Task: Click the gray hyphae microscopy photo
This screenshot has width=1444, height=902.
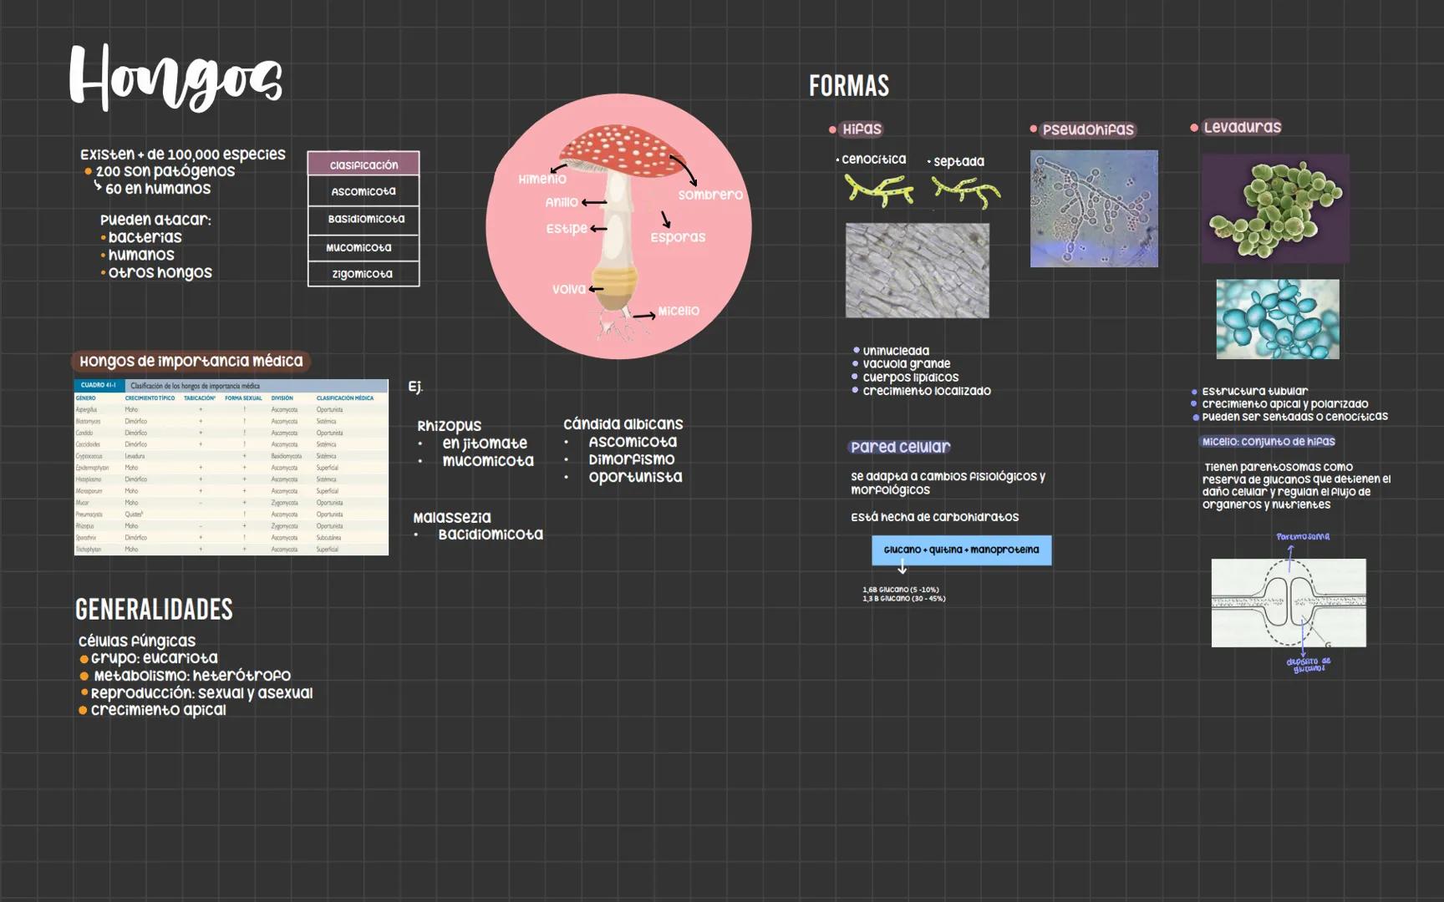Action: 917,270
